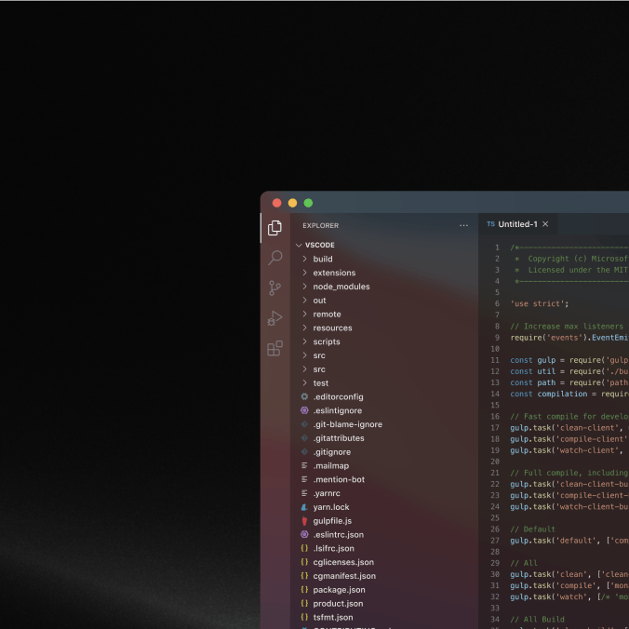Expand the extensions folder
Screen dimensions: 629x629
[x=333, y=274]
